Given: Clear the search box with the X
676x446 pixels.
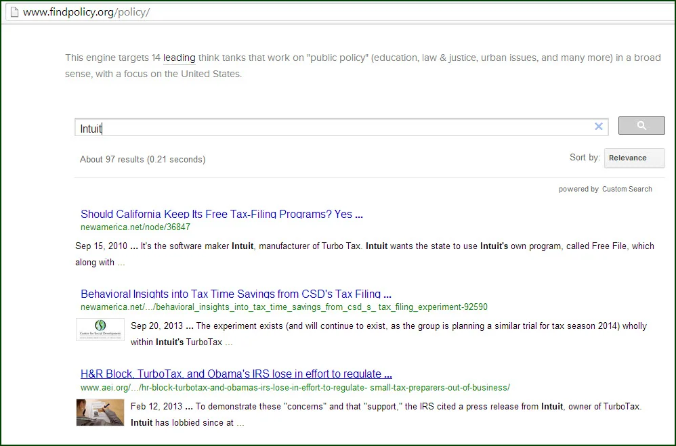Looking at the screenshot, I should [x=598, y=127].
